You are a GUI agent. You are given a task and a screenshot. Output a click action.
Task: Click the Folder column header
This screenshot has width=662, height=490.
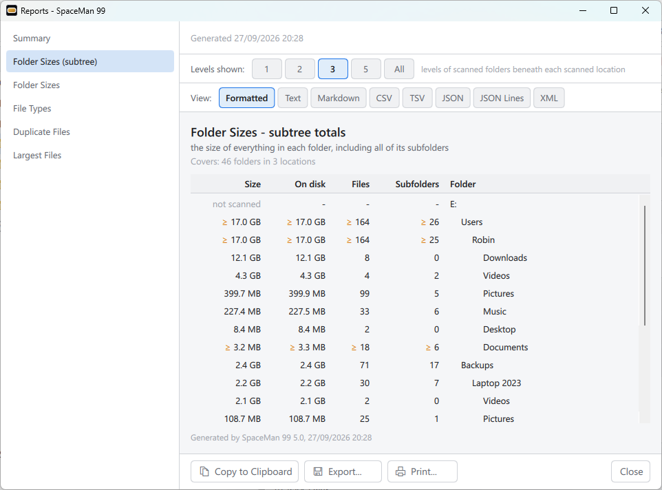point(462,184)
